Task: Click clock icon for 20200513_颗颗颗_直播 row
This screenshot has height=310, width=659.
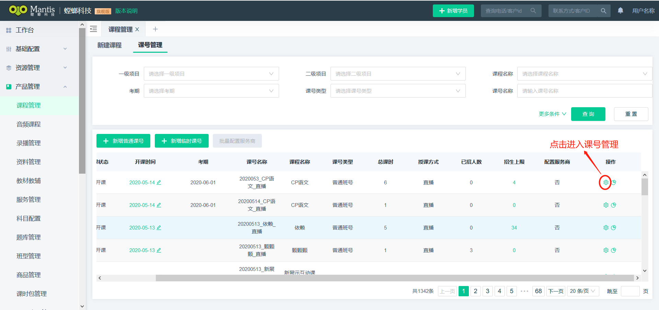Action: (x=614, y=250)
